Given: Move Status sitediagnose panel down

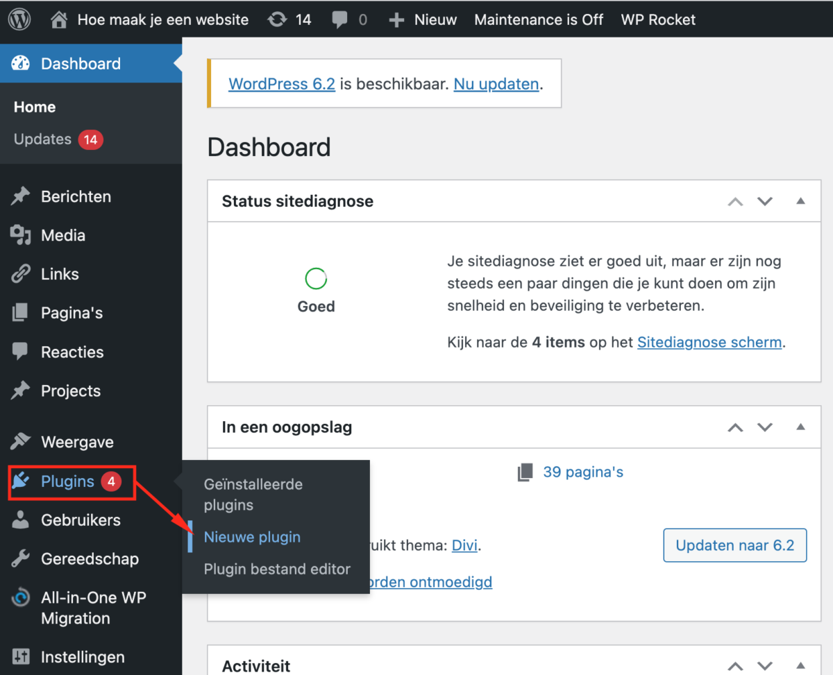Looking at the screenshot, I should pos(765,202).
